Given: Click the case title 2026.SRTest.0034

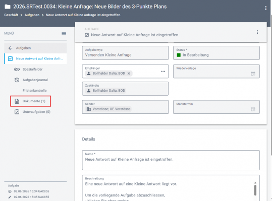Looking at the screenshot, I should coord(90,7).
